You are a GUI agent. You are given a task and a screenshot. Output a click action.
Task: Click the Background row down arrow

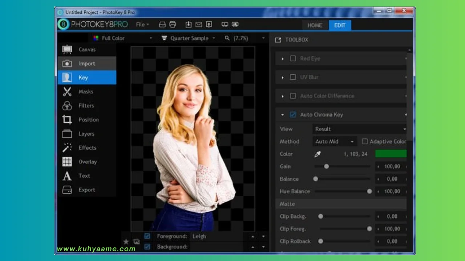(x=263, y=247)
